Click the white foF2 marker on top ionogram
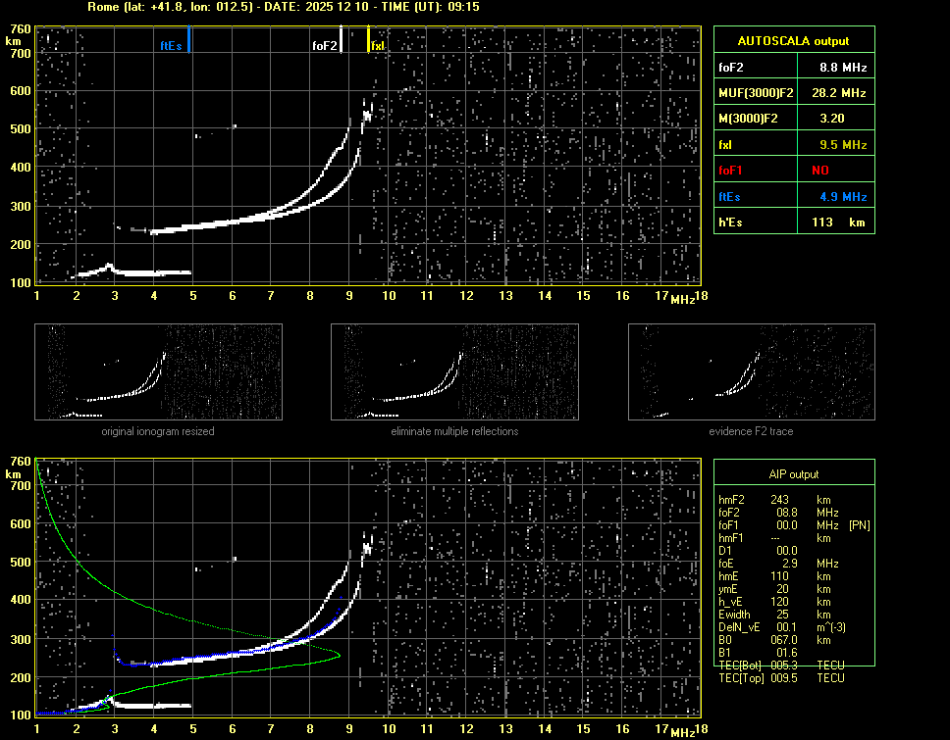This screenshot has width=950, height=740. tap(341, 40)
